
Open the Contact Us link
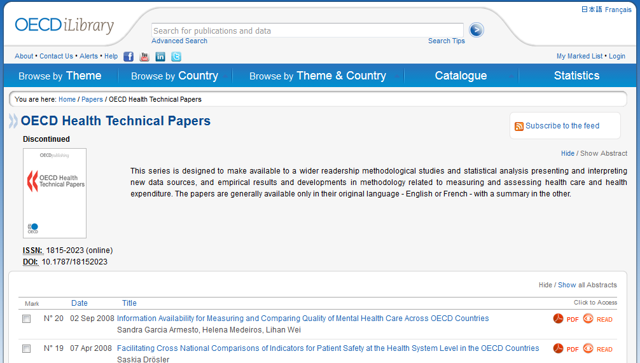pos(57,57)
